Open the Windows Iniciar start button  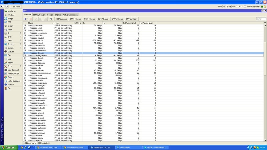point(9,147)
